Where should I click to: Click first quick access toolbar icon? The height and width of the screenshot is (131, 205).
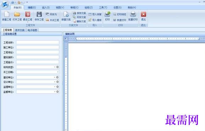[x=13, y=2]
